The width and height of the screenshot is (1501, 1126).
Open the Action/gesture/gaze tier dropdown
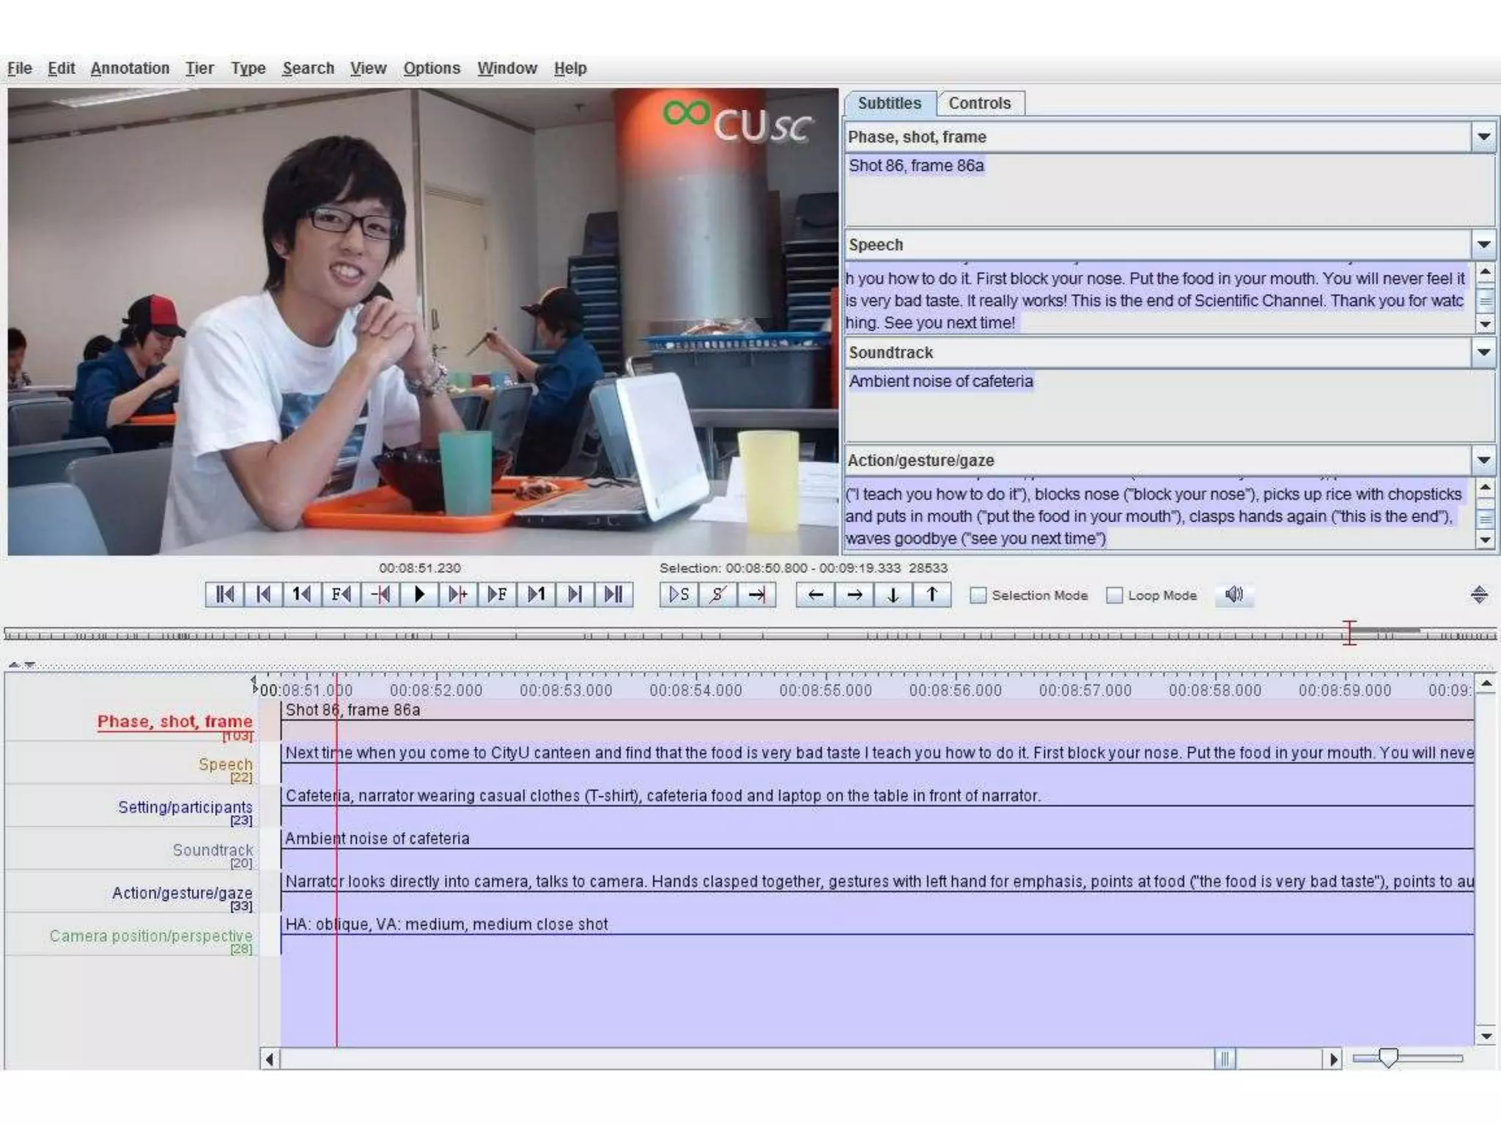click(x=1483, y=460)
